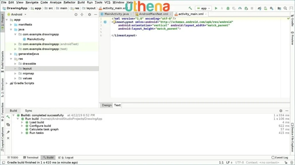The width and height of the screenshot is (295, 165).
Task: Attach debugger to Android process icon
Action: coord(246,8)
